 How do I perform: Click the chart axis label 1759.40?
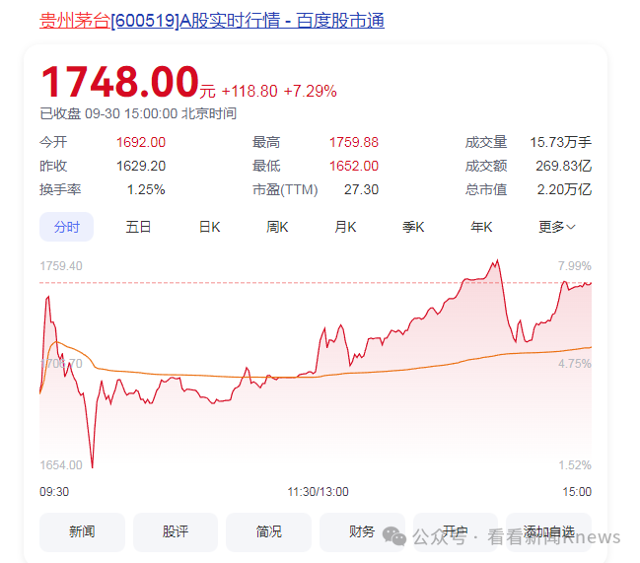61,266
